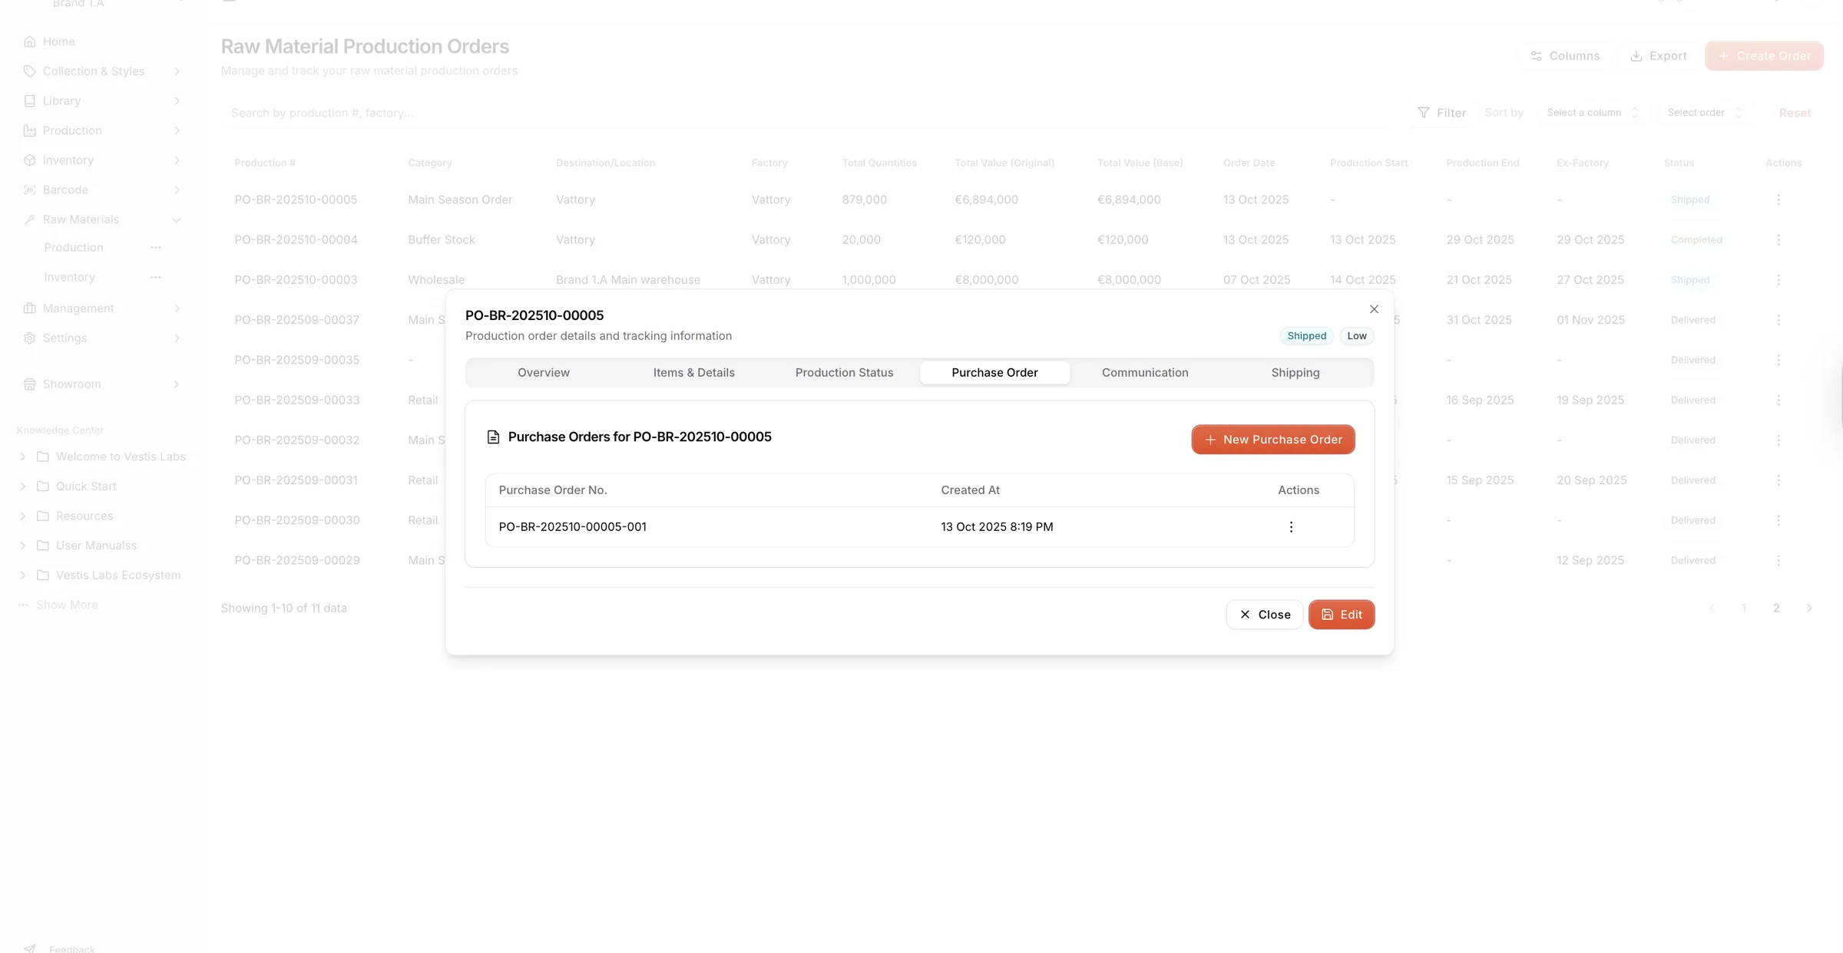Screen dimensions: 1843x953
Task: Expand the Welcome to Vestis Labs folder
Action: pyautogui.click(x=23, y=457)
